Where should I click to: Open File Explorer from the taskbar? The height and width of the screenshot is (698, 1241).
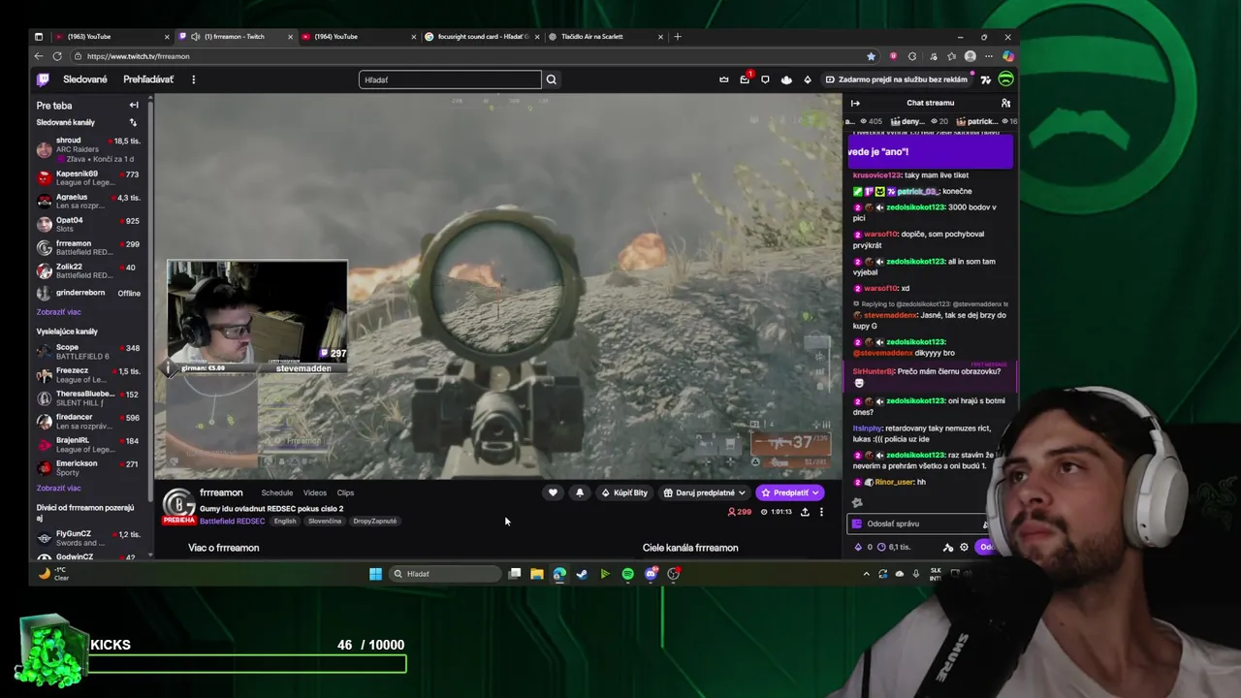tap(536, 574)
